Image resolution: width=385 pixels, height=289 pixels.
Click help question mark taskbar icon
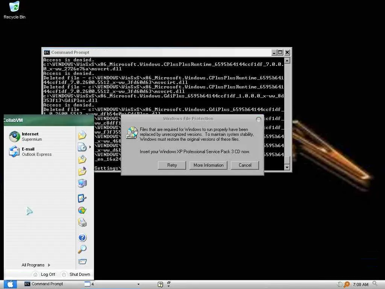160,284
